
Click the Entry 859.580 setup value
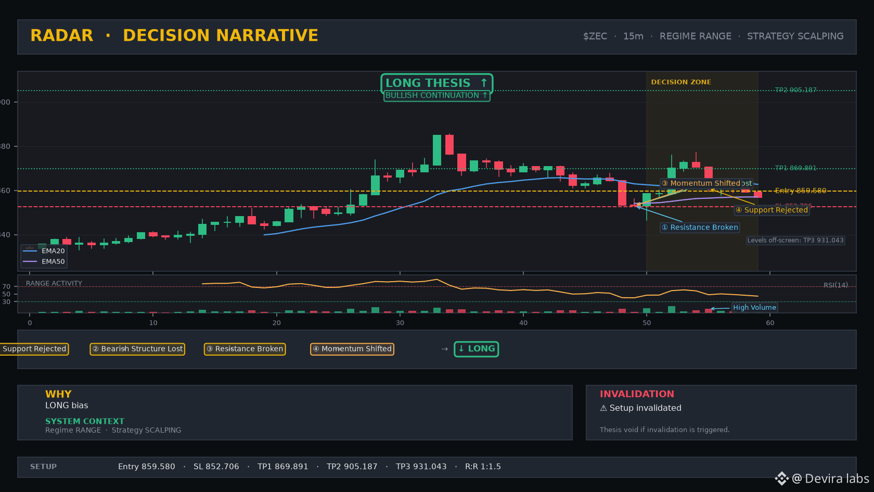[147, 467]
